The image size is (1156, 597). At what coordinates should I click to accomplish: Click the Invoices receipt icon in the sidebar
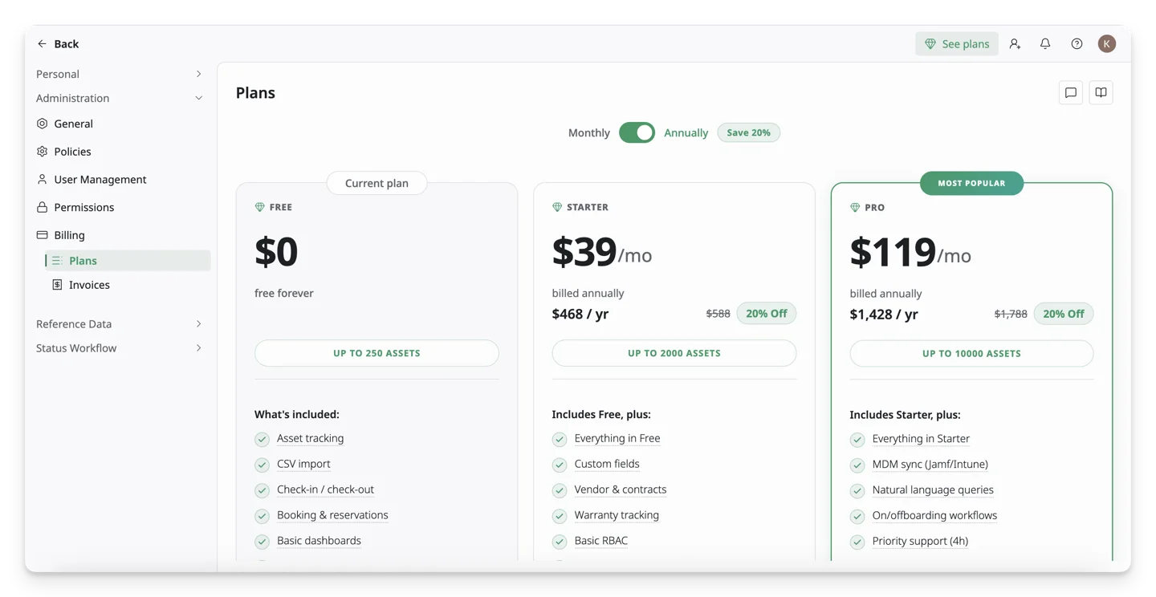coord(57,285)
